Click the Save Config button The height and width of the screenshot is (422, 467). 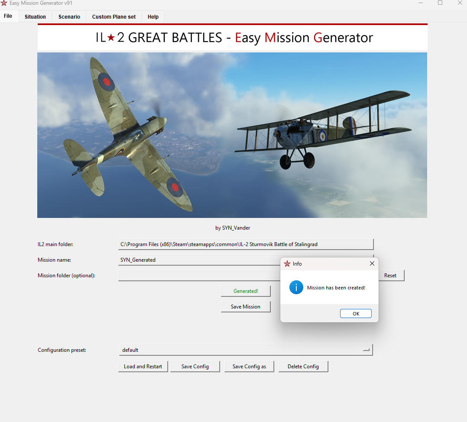point(195,366)
